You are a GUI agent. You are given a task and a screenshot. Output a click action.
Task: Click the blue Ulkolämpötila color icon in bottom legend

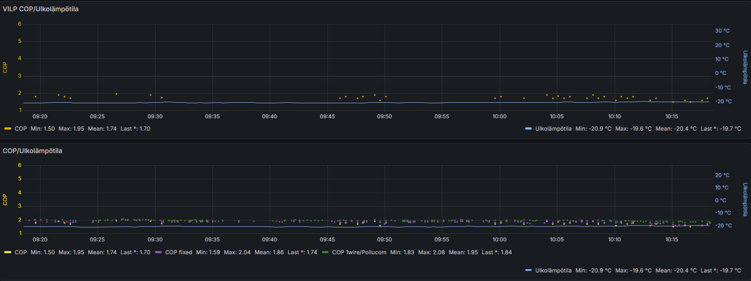pos(528,270)
